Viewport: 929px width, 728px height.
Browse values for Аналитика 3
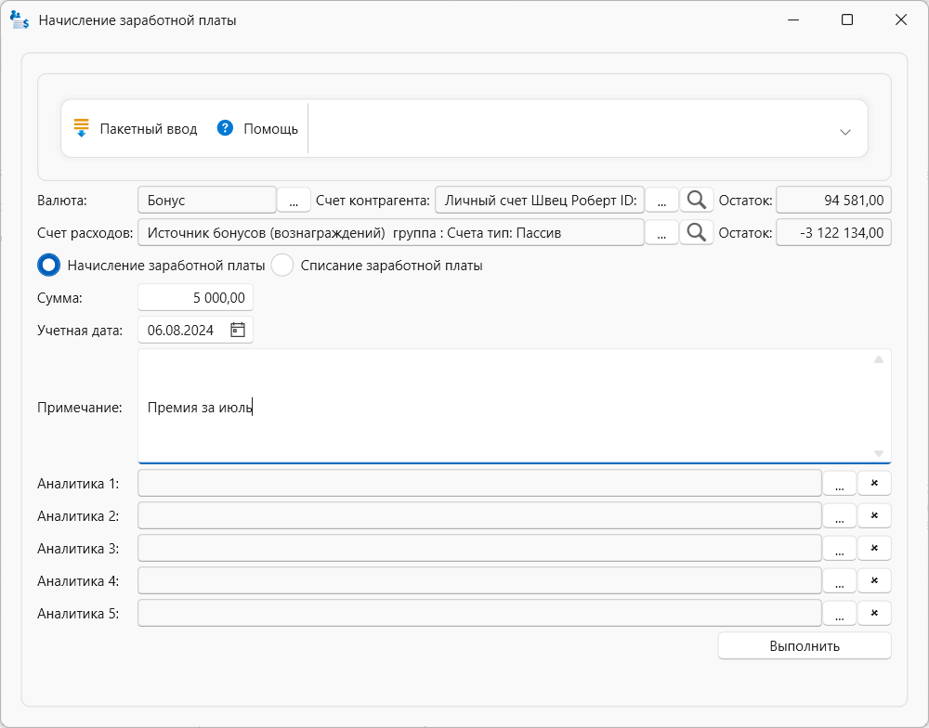click(x=840, y=549)
